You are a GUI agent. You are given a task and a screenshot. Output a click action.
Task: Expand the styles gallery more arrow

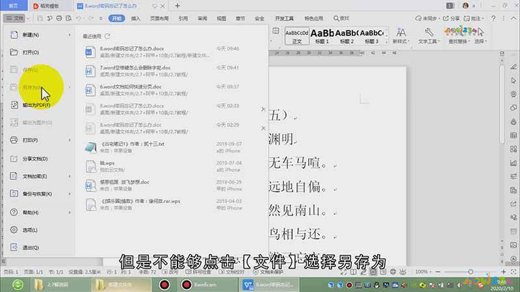(386, 42)
